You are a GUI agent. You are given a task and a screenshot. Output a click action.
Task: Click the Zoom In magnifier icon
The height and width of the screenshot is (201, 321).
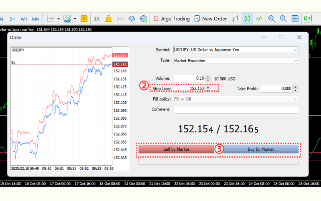[x=272, y=18]
